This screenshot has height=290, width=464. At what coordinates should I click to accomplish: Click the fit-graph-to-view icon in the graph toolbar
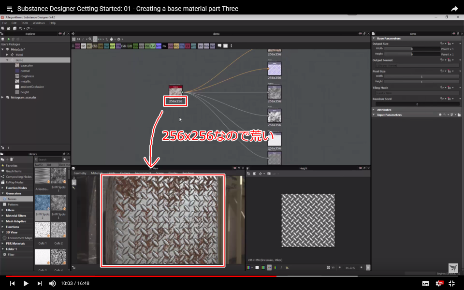tap(74, 39)
